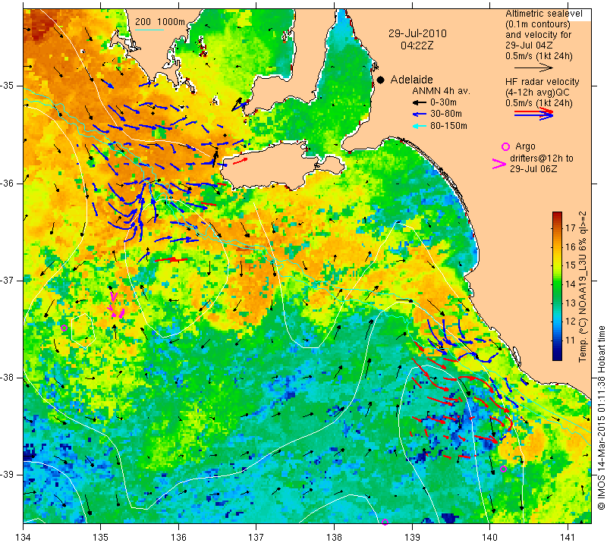The width and height of the screenshot is (607, 546).
Task: Click the '200 1000m' depth contour label
Action: [x=160, y=22]
